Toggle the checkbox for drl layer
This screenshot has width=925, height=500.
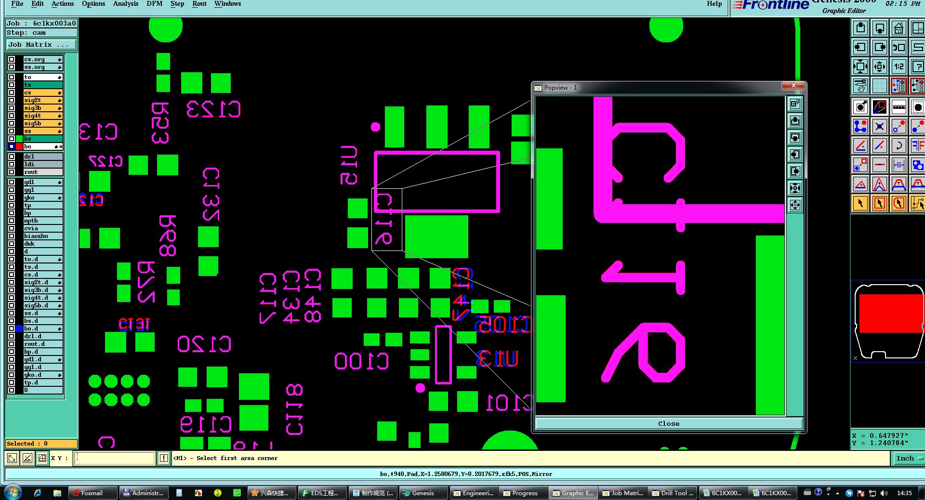(12, 157)
